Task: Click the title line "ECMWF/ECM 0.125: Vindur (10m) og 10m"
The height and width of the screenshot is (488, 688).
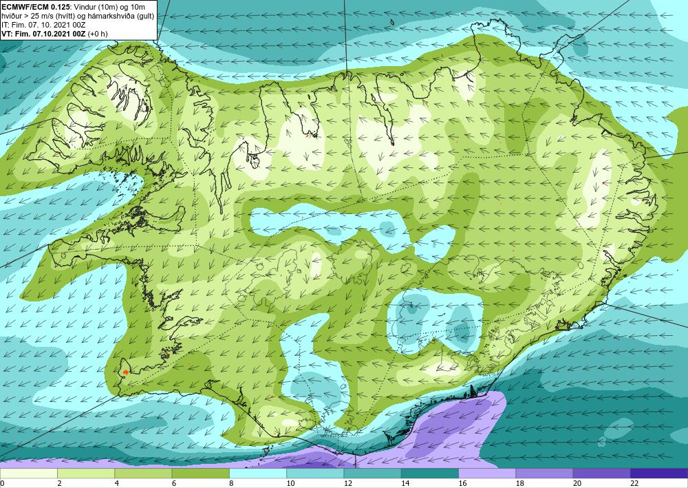Action: point(74,7)
